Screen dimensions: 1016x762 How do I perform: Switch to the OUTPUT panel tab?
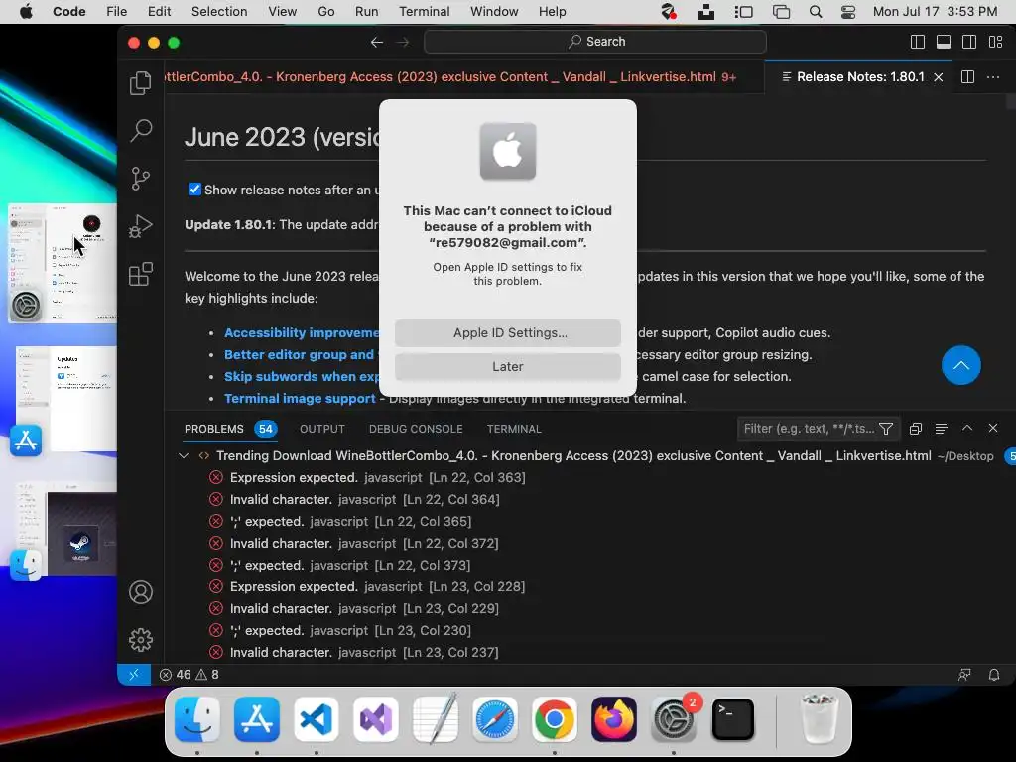(x=322, y=429)
